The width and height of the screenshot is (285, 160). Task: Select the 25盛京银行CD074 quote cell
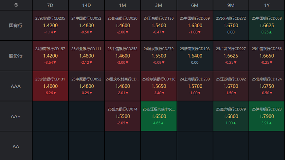[123, 116]
